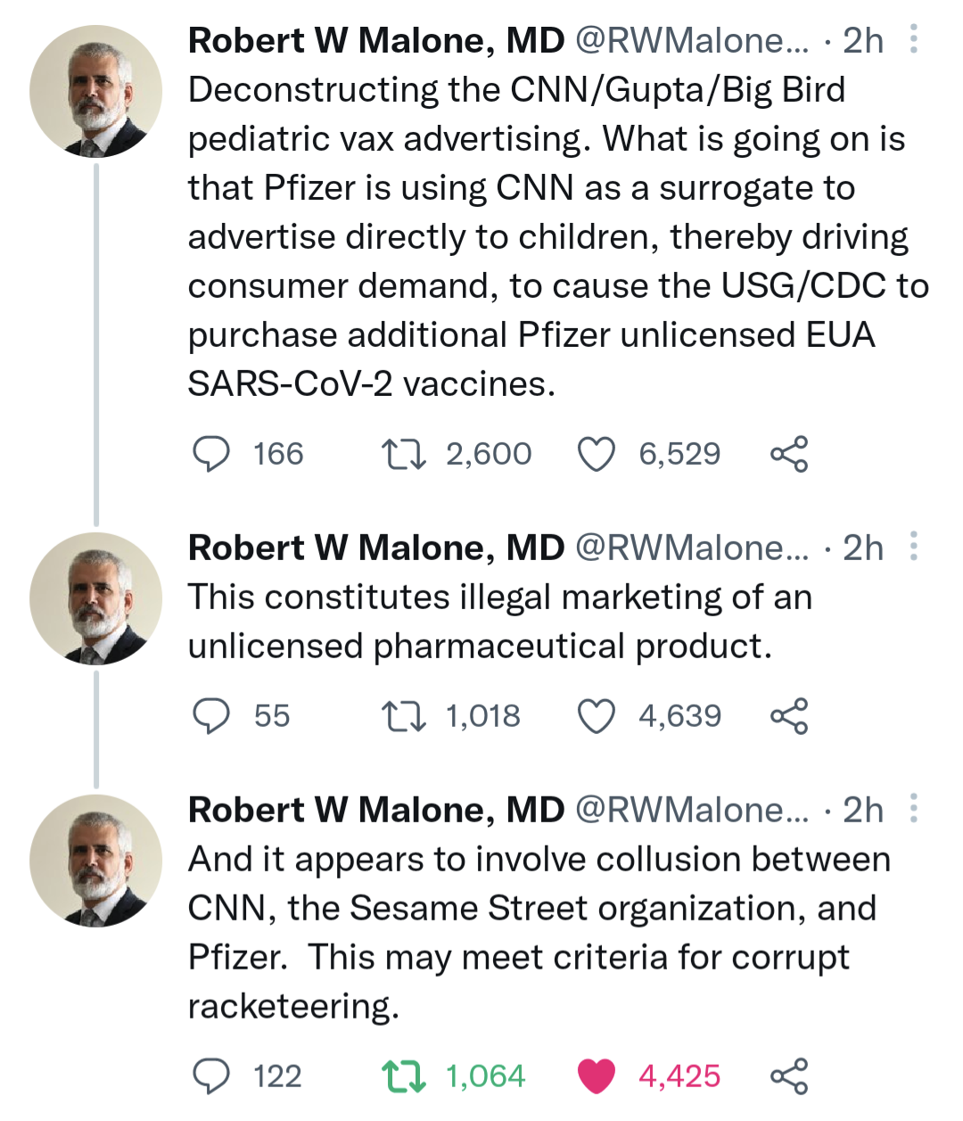
Task: Share the pediatric vax advertising tweet
Action: pyautogui.click(x=789, y=454)
